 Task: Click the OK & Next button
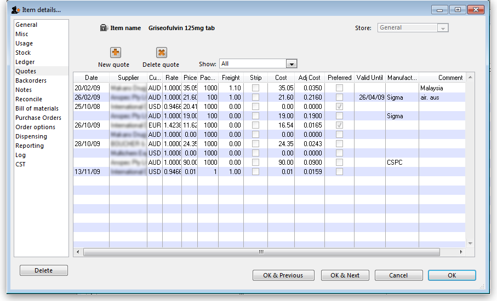[345, 275]
